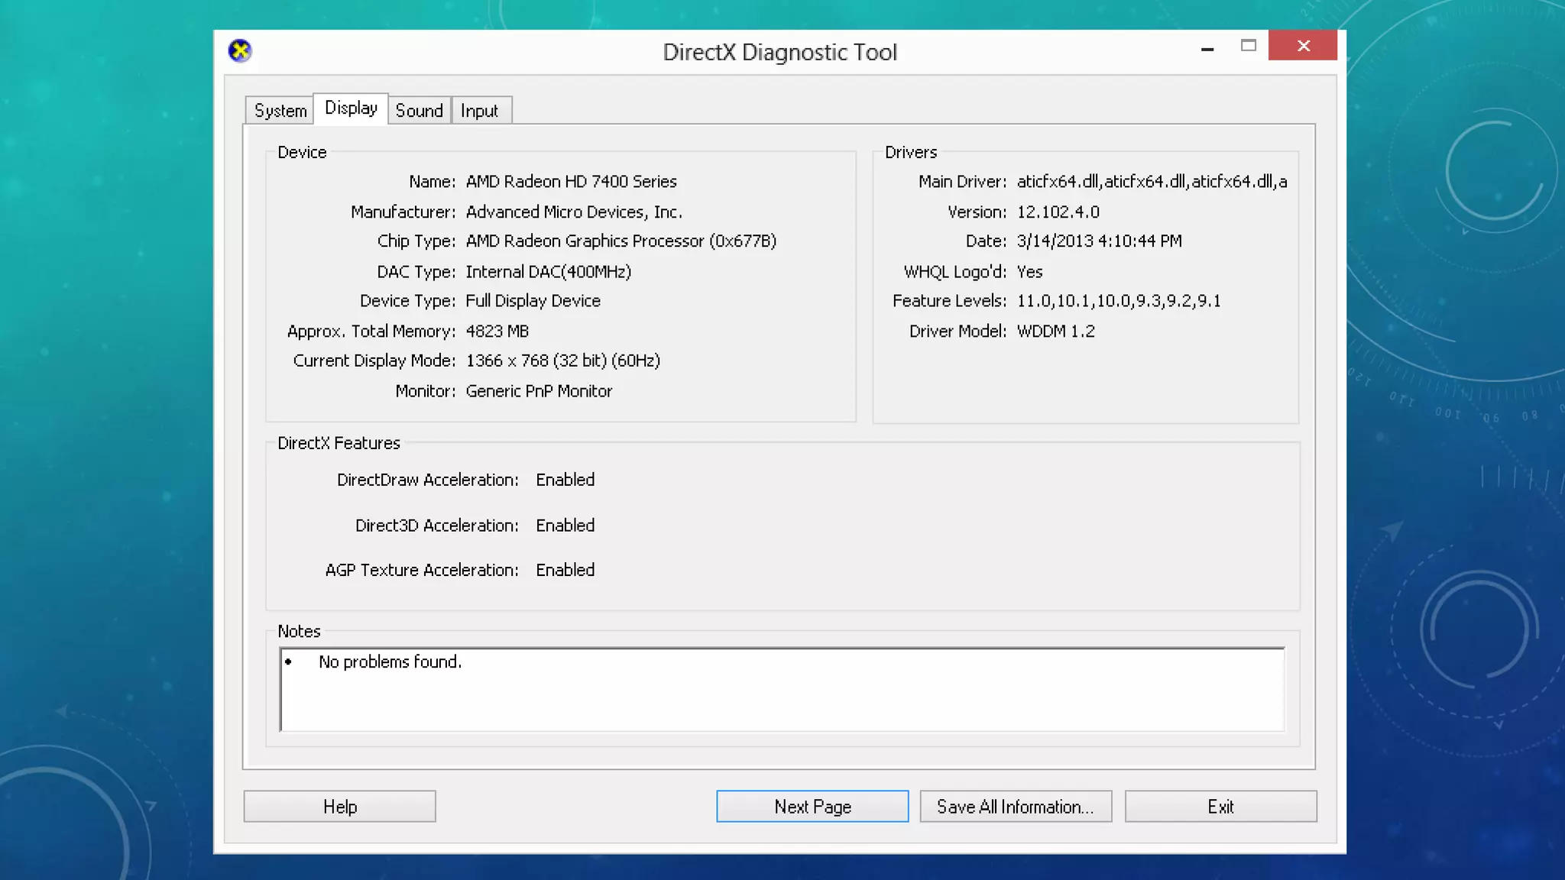Click DirectDraw Acceleration 'Enabled' value
Screen dimensions: 1565x880
coord(565,480)
